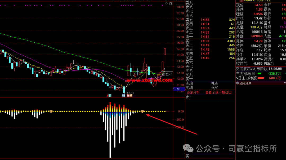Select the 外盘 value 609068
The height and width of the screenshot is (160, 286).
[257, 36]
